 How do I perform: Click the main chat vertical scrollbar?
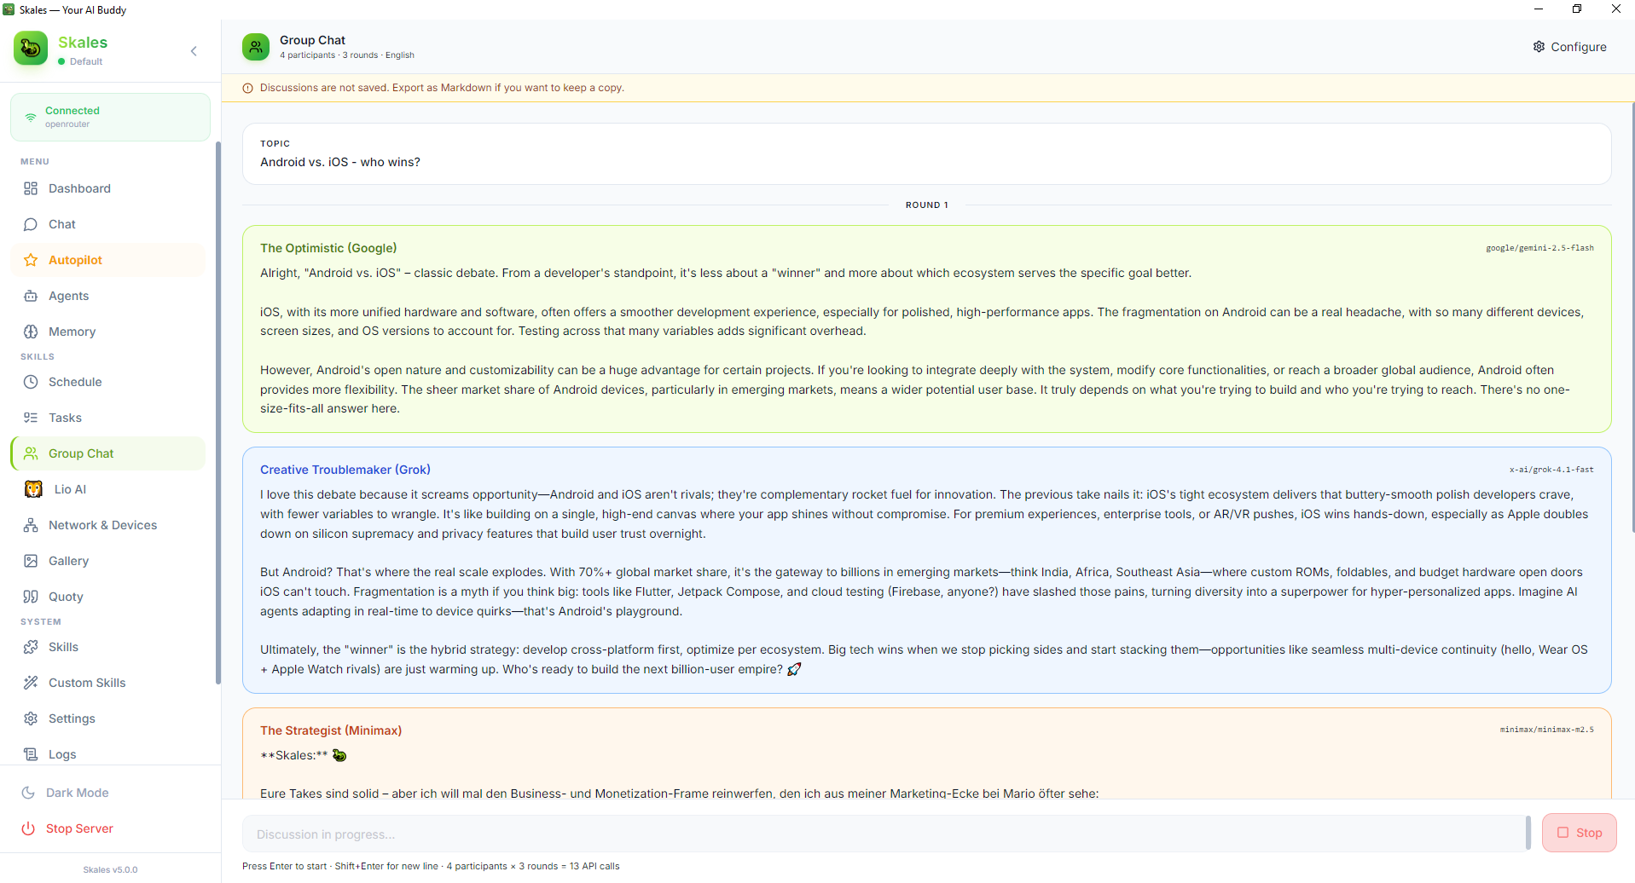[x=1632, y=317]
